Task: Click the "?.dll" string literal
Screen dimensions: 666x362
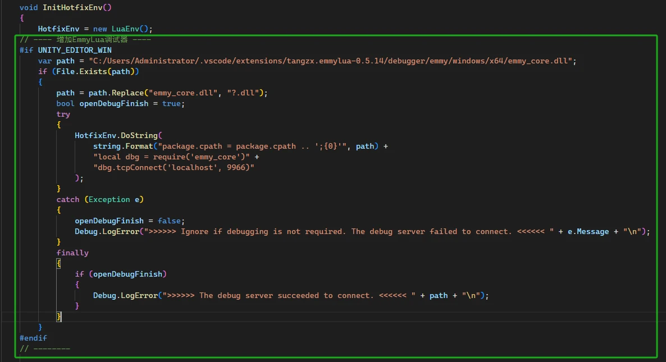Action: 243,93
